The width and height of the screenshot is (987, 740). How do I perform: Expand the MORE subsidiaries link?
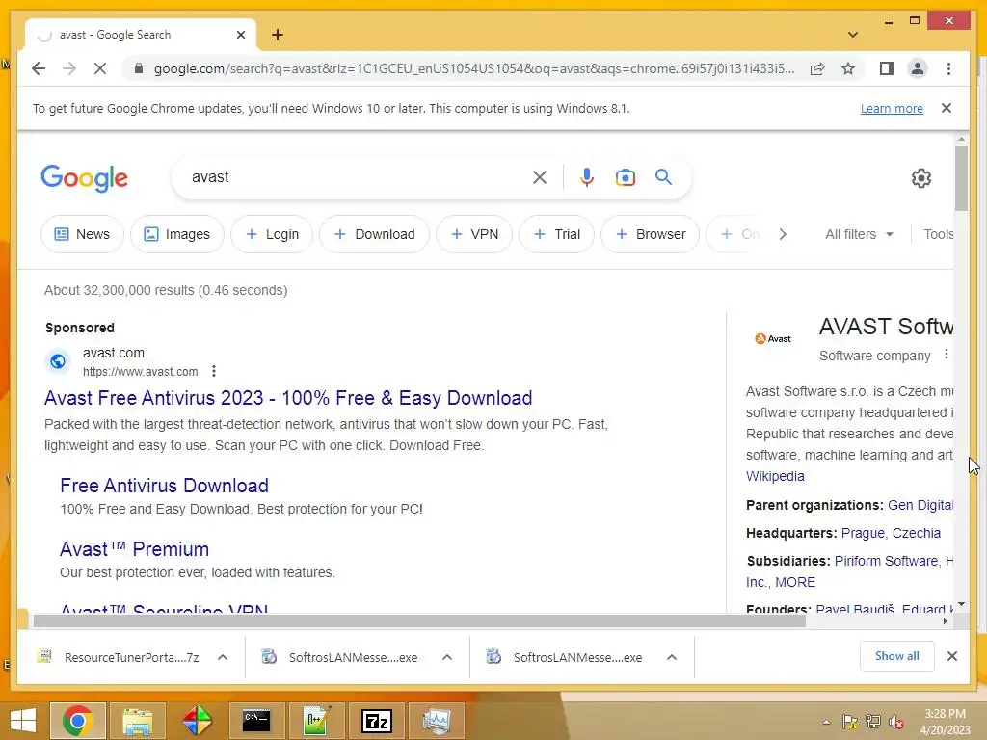coord(795,582)
